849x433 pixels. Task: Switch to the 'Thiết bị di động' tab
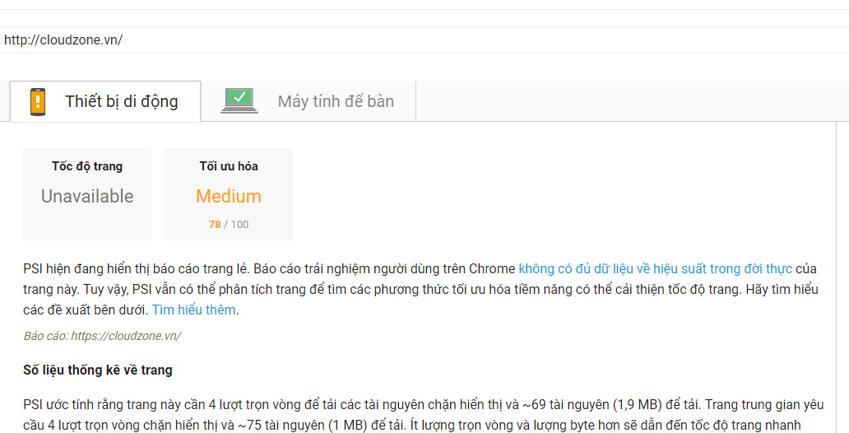(121, 102)
